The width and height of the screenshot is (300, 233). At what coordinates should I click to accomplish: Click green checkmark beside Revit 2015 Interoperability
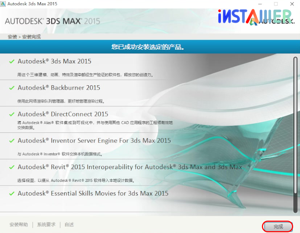pyautogui.click(x=12, y=167)
